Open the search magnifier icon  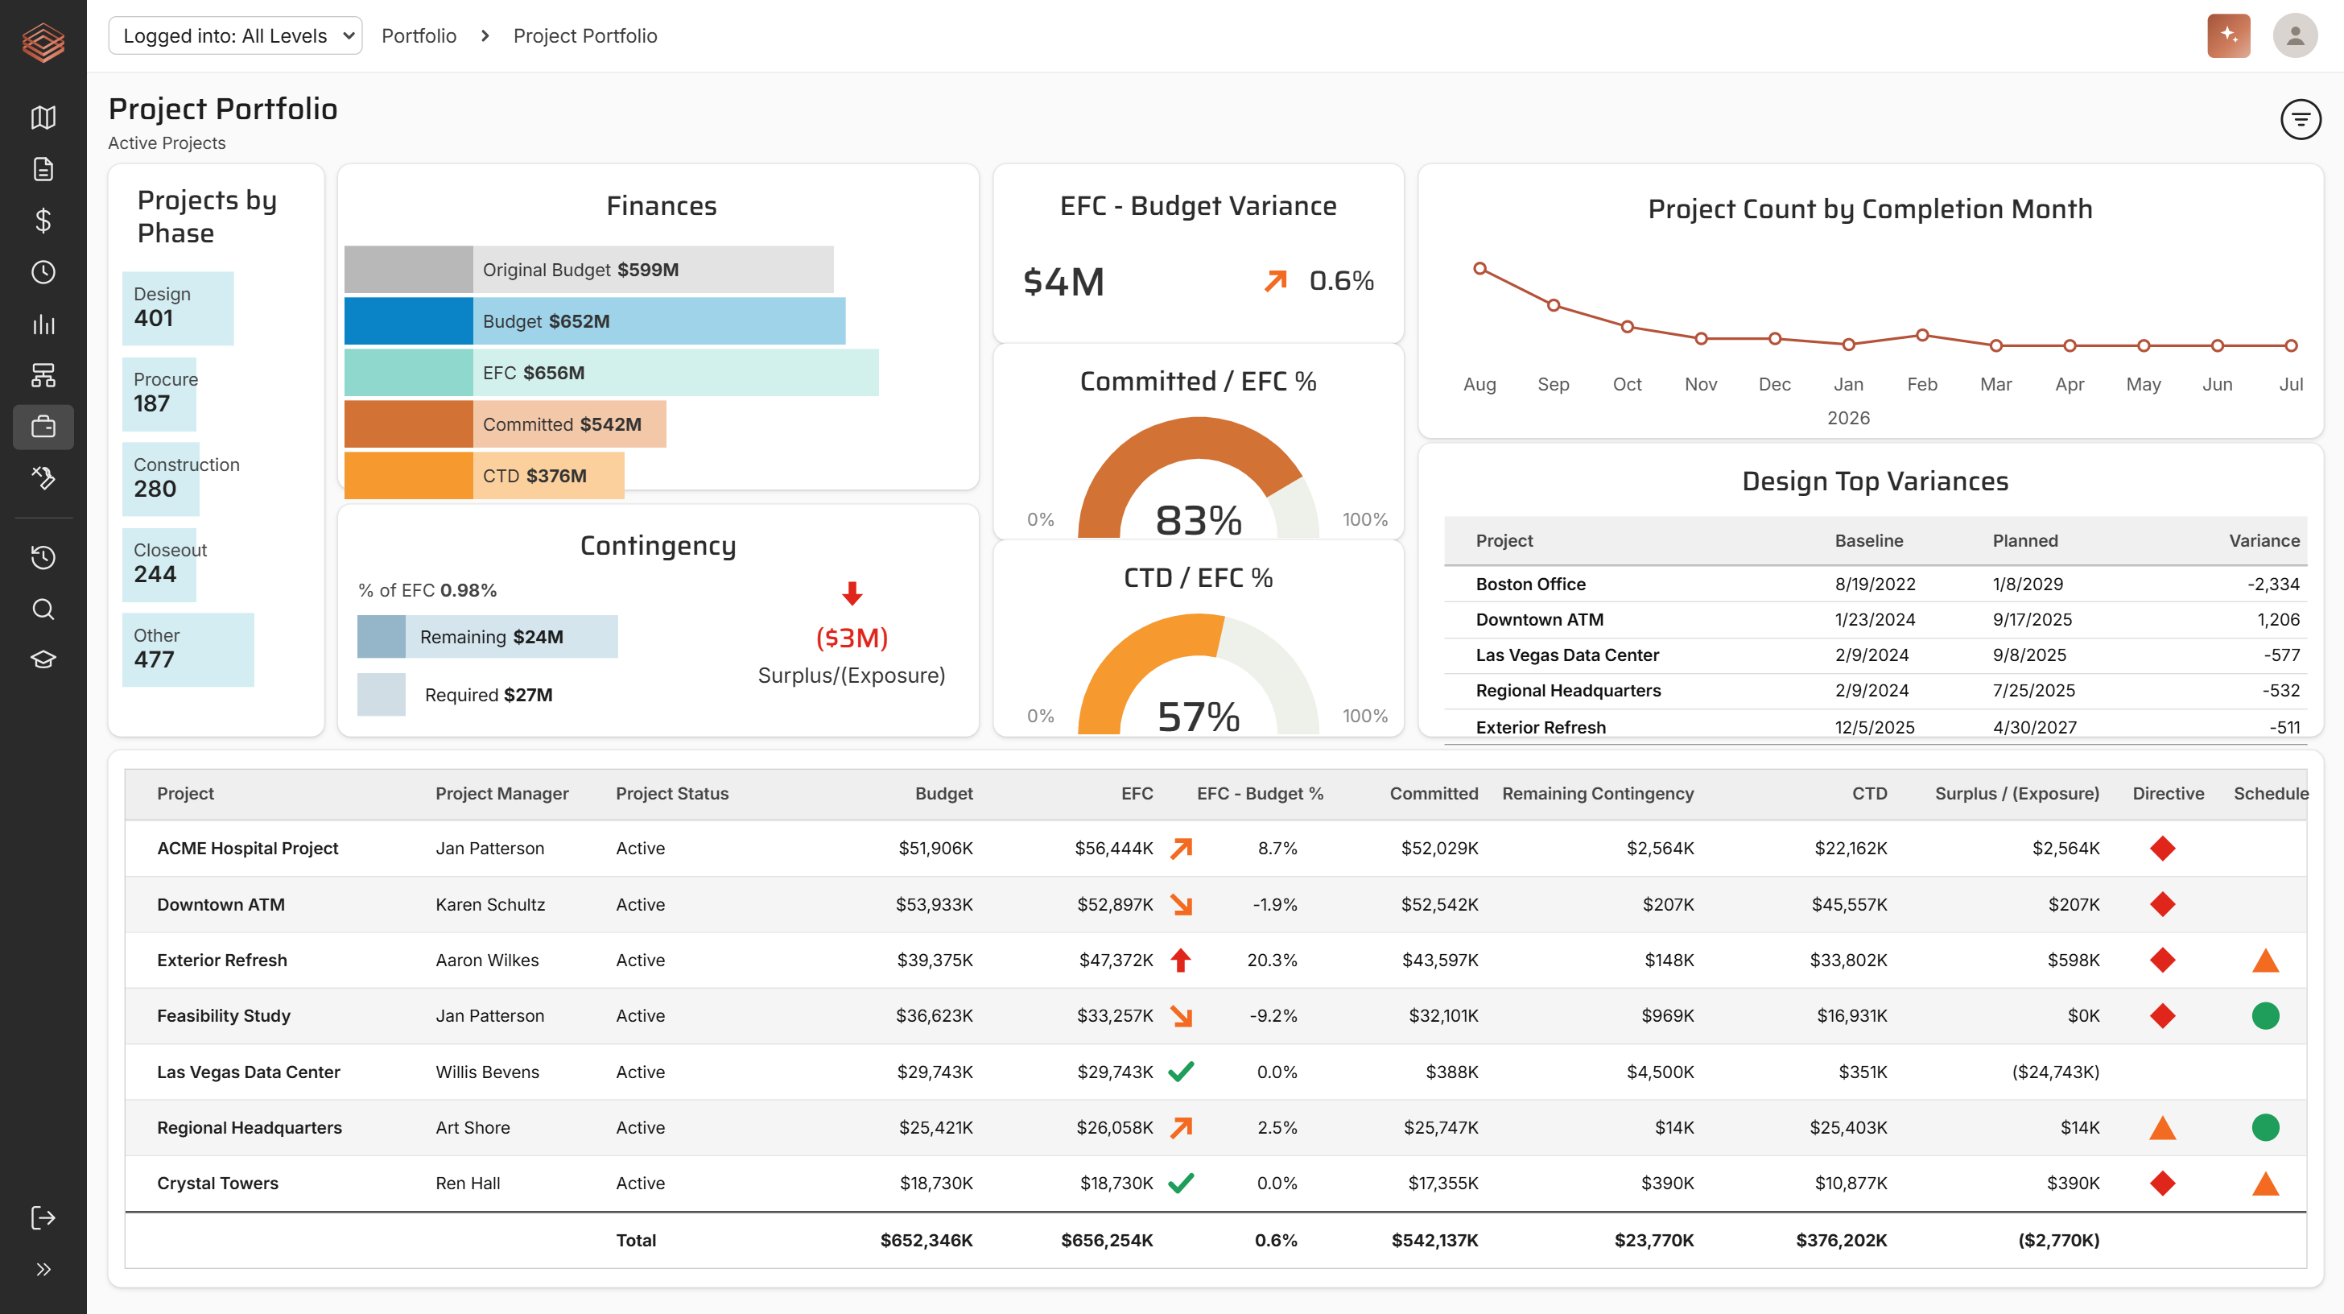(43, 609)
